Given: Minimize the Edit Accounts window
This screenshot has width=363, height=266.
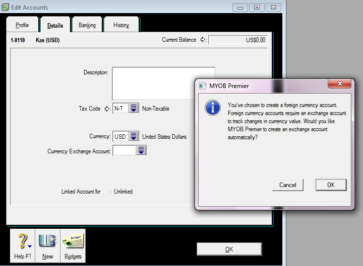Looking at the screenshot, I should [x=240, y=8].
